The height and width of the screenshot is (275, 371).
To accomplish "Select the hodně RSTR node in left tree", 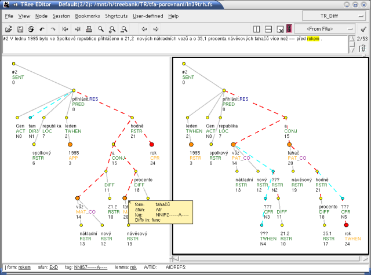I will (x=132, y=118).
